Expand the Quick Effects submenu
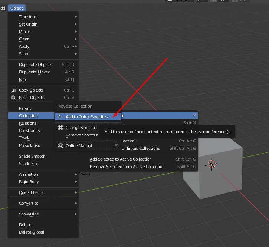Image resolution: width=269 pixels, height=247 pixels. [x=43, y=192]
